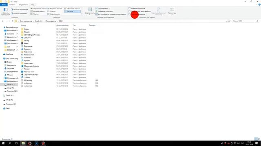The image size is (261, 146).
Task: Expand the layout gallery more arrow
Action: pos(82,14)
